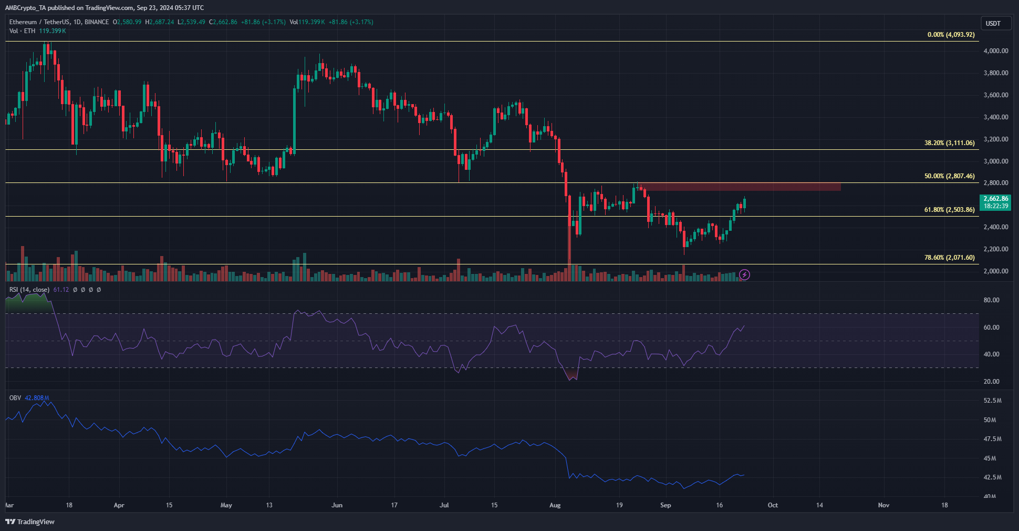Open the USDT currency selector
The width and height of the screenshot is (1019, 531).
[x=996, y=23]
